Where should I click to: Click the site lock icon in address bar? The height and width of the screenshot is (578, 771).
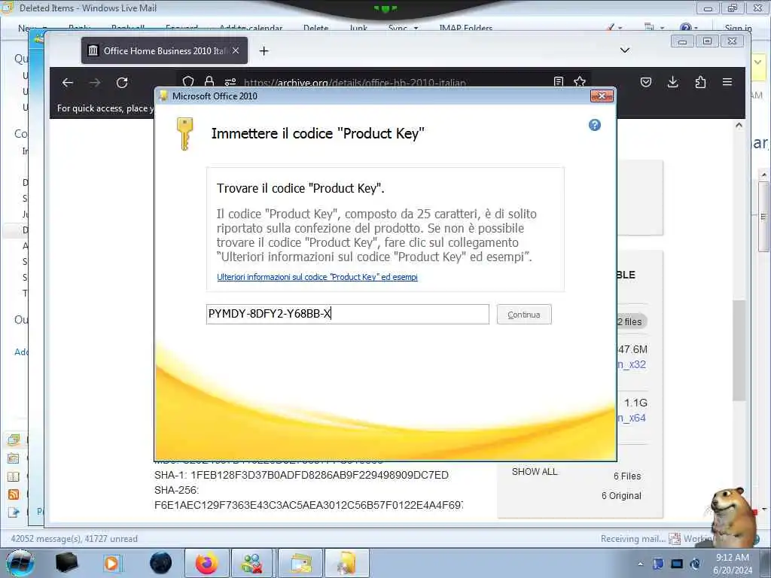point(209,81)
